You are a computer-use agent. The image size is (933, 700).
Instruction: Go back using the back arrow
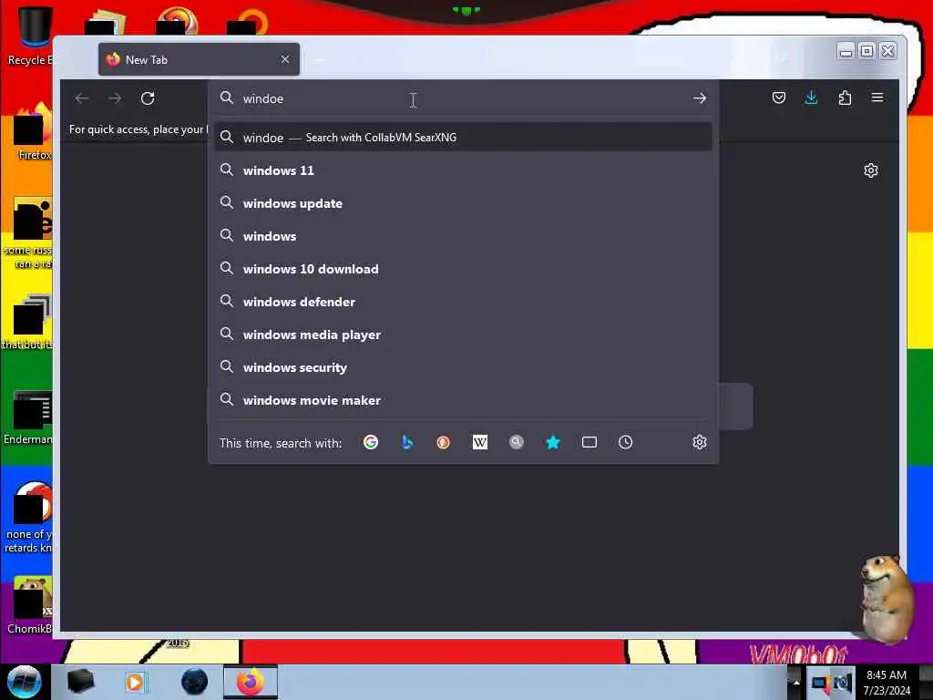tap(82, 98)
